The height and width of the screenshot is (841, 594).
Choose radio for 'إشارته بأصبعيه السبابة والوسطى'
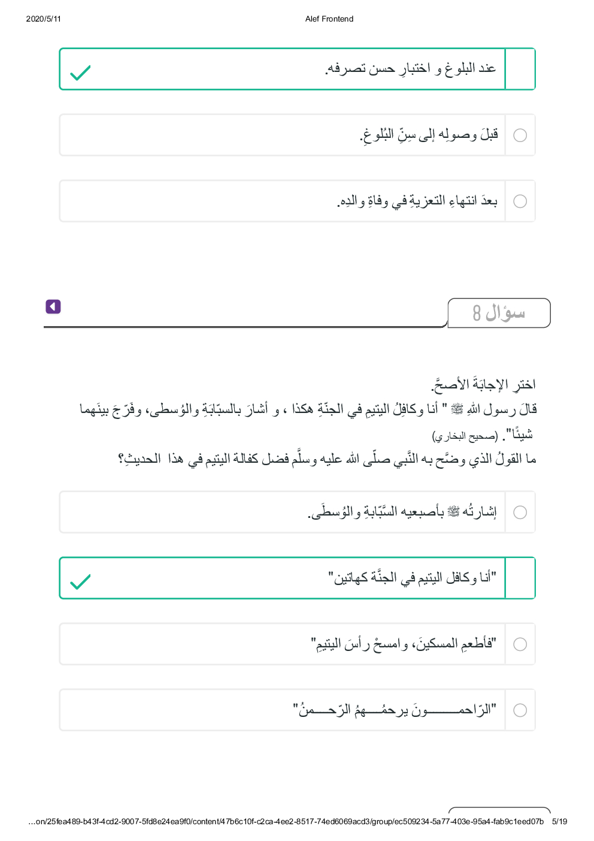tap(520, 513)
